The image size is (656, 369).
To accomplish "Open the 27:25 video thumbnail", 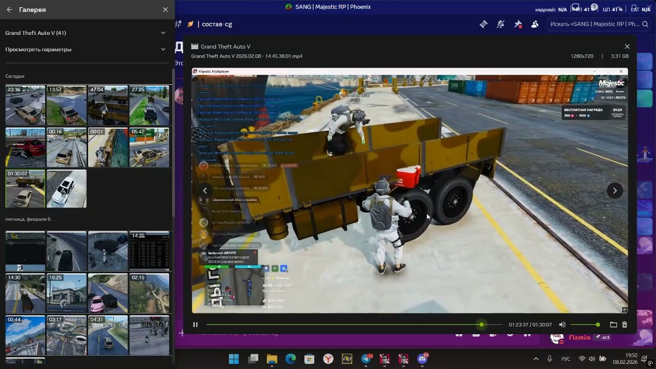I will point(149,106).
